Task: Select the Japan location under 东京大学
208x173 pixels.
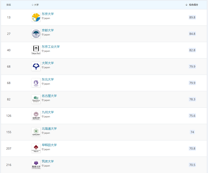Action: (46, 18)
